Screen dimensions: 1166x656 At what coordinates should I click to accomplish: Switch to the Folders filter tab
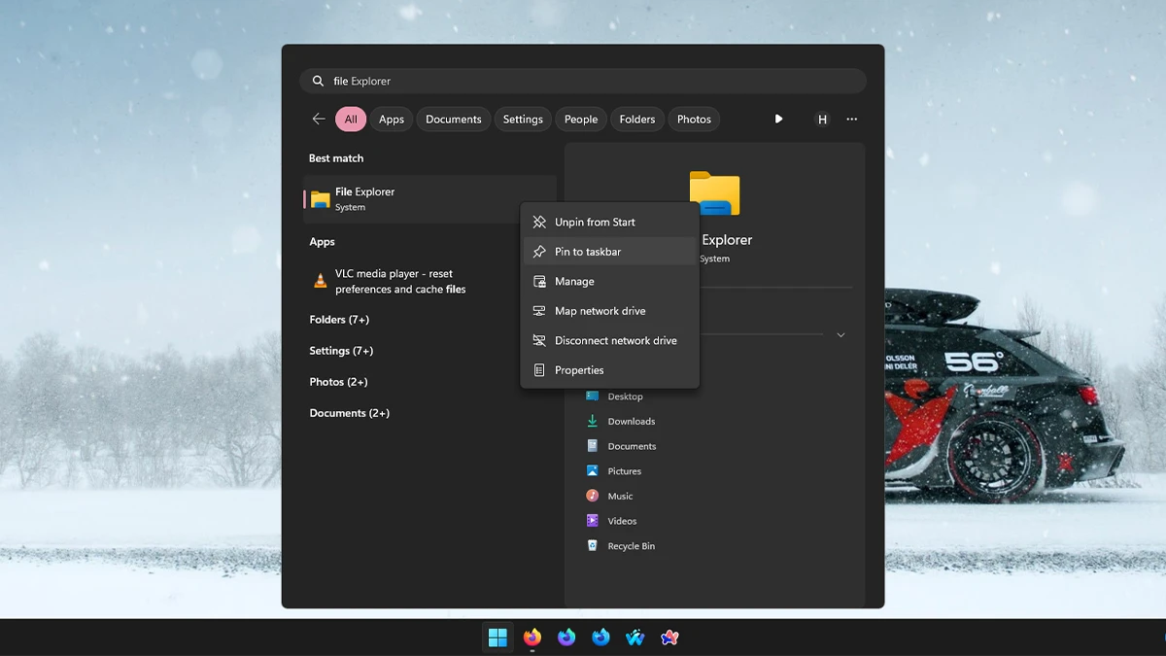pos(637,120)
